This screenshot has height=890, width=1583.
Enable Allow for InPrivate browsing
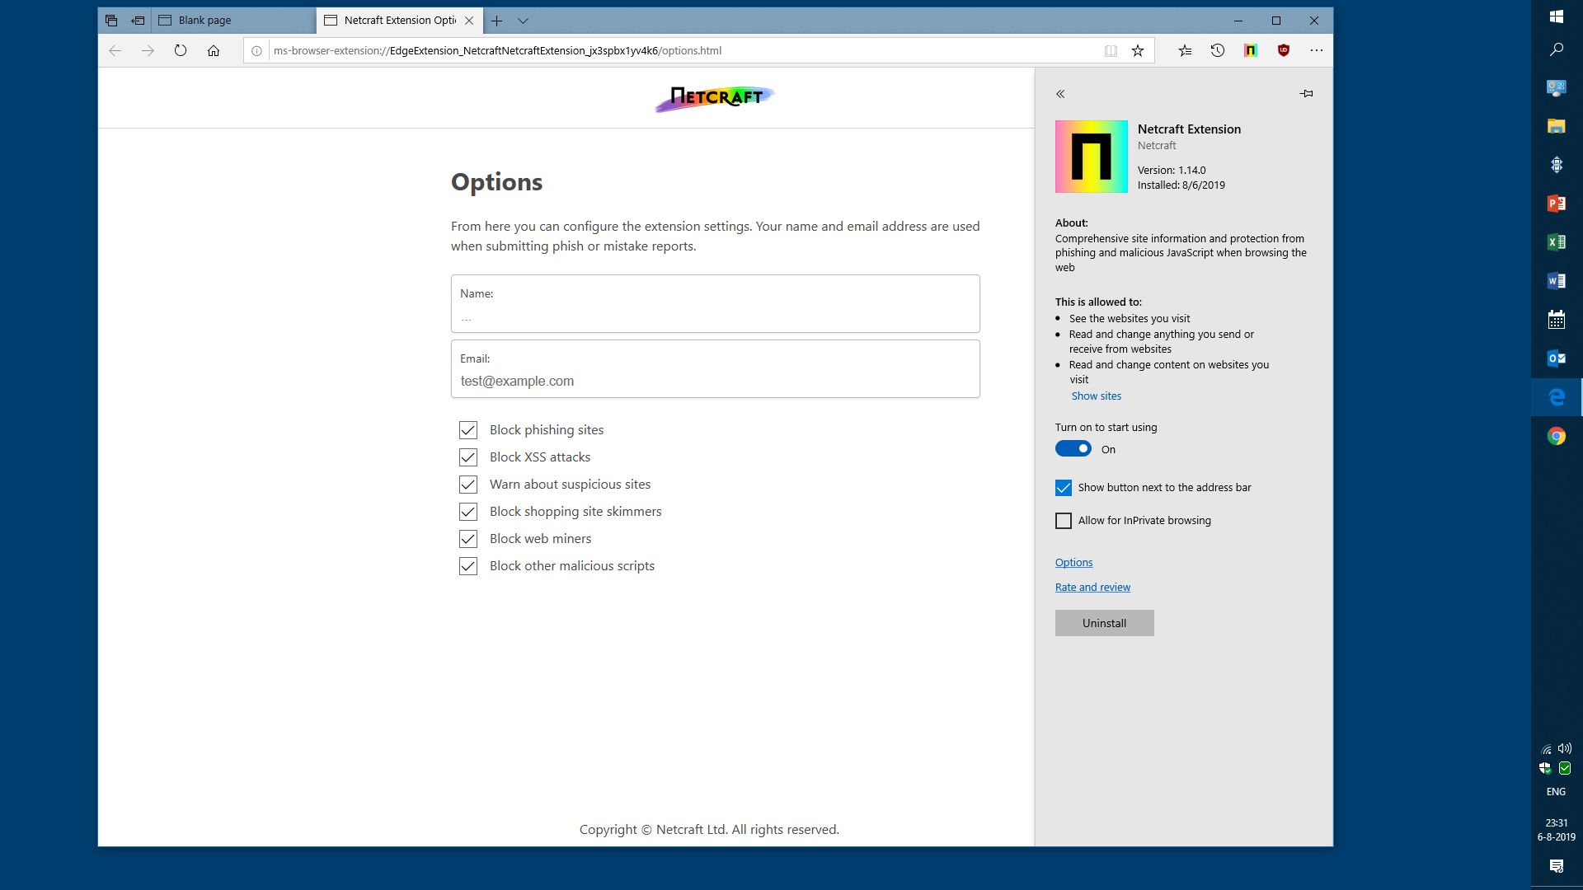click(1064, 521)
